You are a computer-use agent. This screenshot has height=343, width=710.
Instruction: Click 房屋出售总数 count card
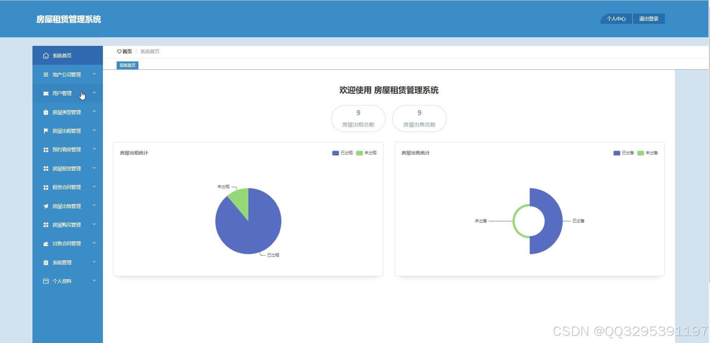click(x=420, y=119)
